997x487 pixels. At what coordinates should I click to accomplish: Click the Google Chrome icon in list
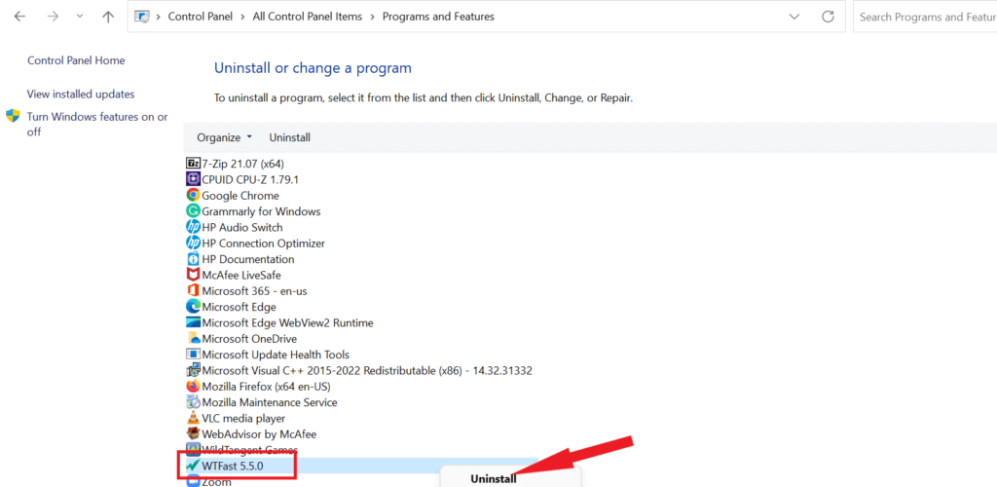[x=193, y=195]
